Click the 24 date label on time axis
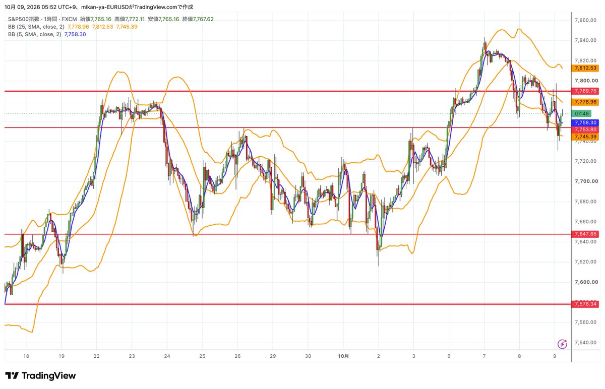 pos(167,356)
